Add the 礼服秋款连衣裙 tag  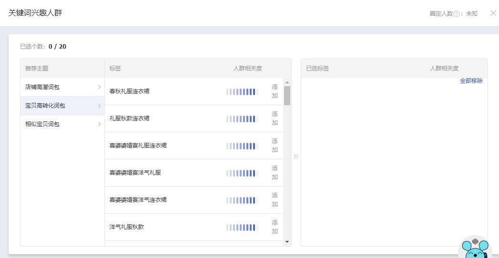click(x=275, y=119)
